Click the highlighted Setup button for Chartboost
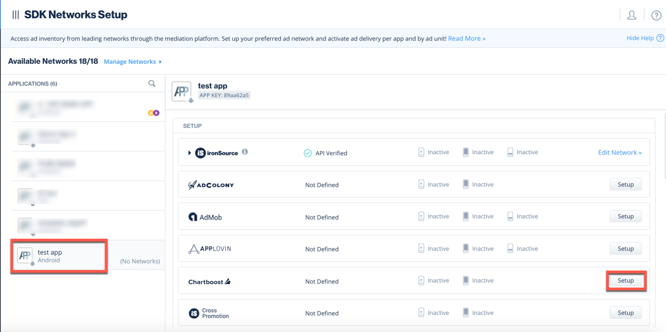Image resolution: width=666 pixels, height=332 pixels. [x=626, y=280]
